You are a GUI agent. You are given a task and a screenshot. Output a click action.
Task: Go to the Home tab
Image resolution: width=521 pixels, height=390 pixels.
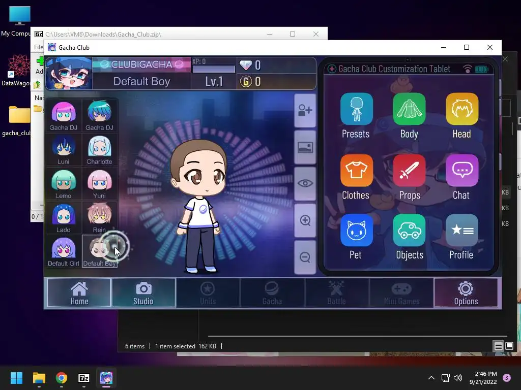[x=79, y=293]
